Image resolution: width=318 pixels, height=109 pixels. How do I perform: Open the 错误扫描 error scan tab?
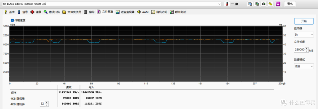tap(52, 12)
